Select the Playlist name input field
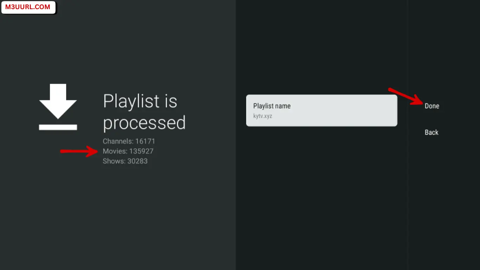This screenshot has height=270, width=480. tap(321, 110)
